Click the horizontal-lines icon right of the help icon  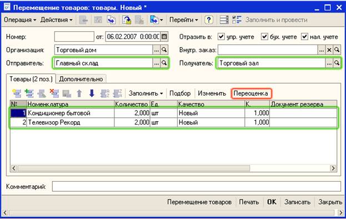tap(224, 20)
